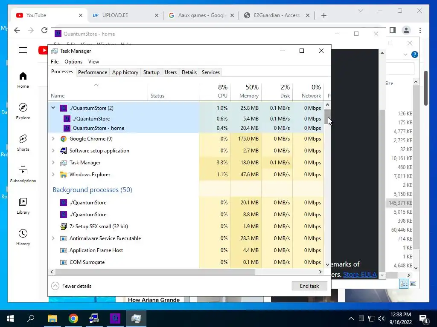This screenshot has height=327, width=437.
Task: Open Chrome three-dot menu
Action: (420, 30)
